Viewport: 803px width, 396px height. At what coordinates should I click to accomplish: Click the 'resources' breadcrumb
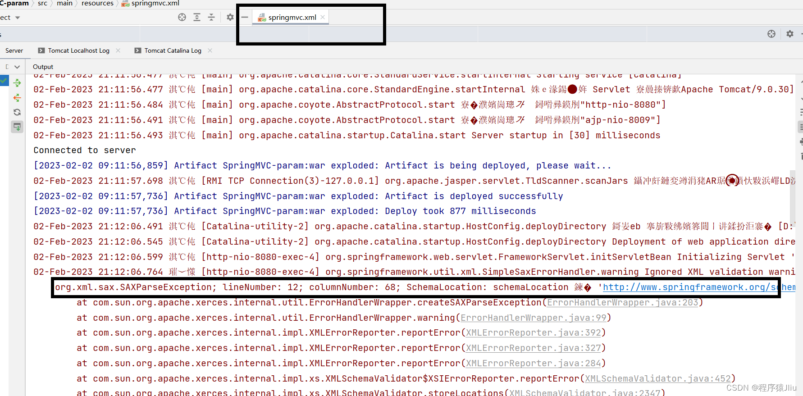pyautogui.click(x=97, y=3)
